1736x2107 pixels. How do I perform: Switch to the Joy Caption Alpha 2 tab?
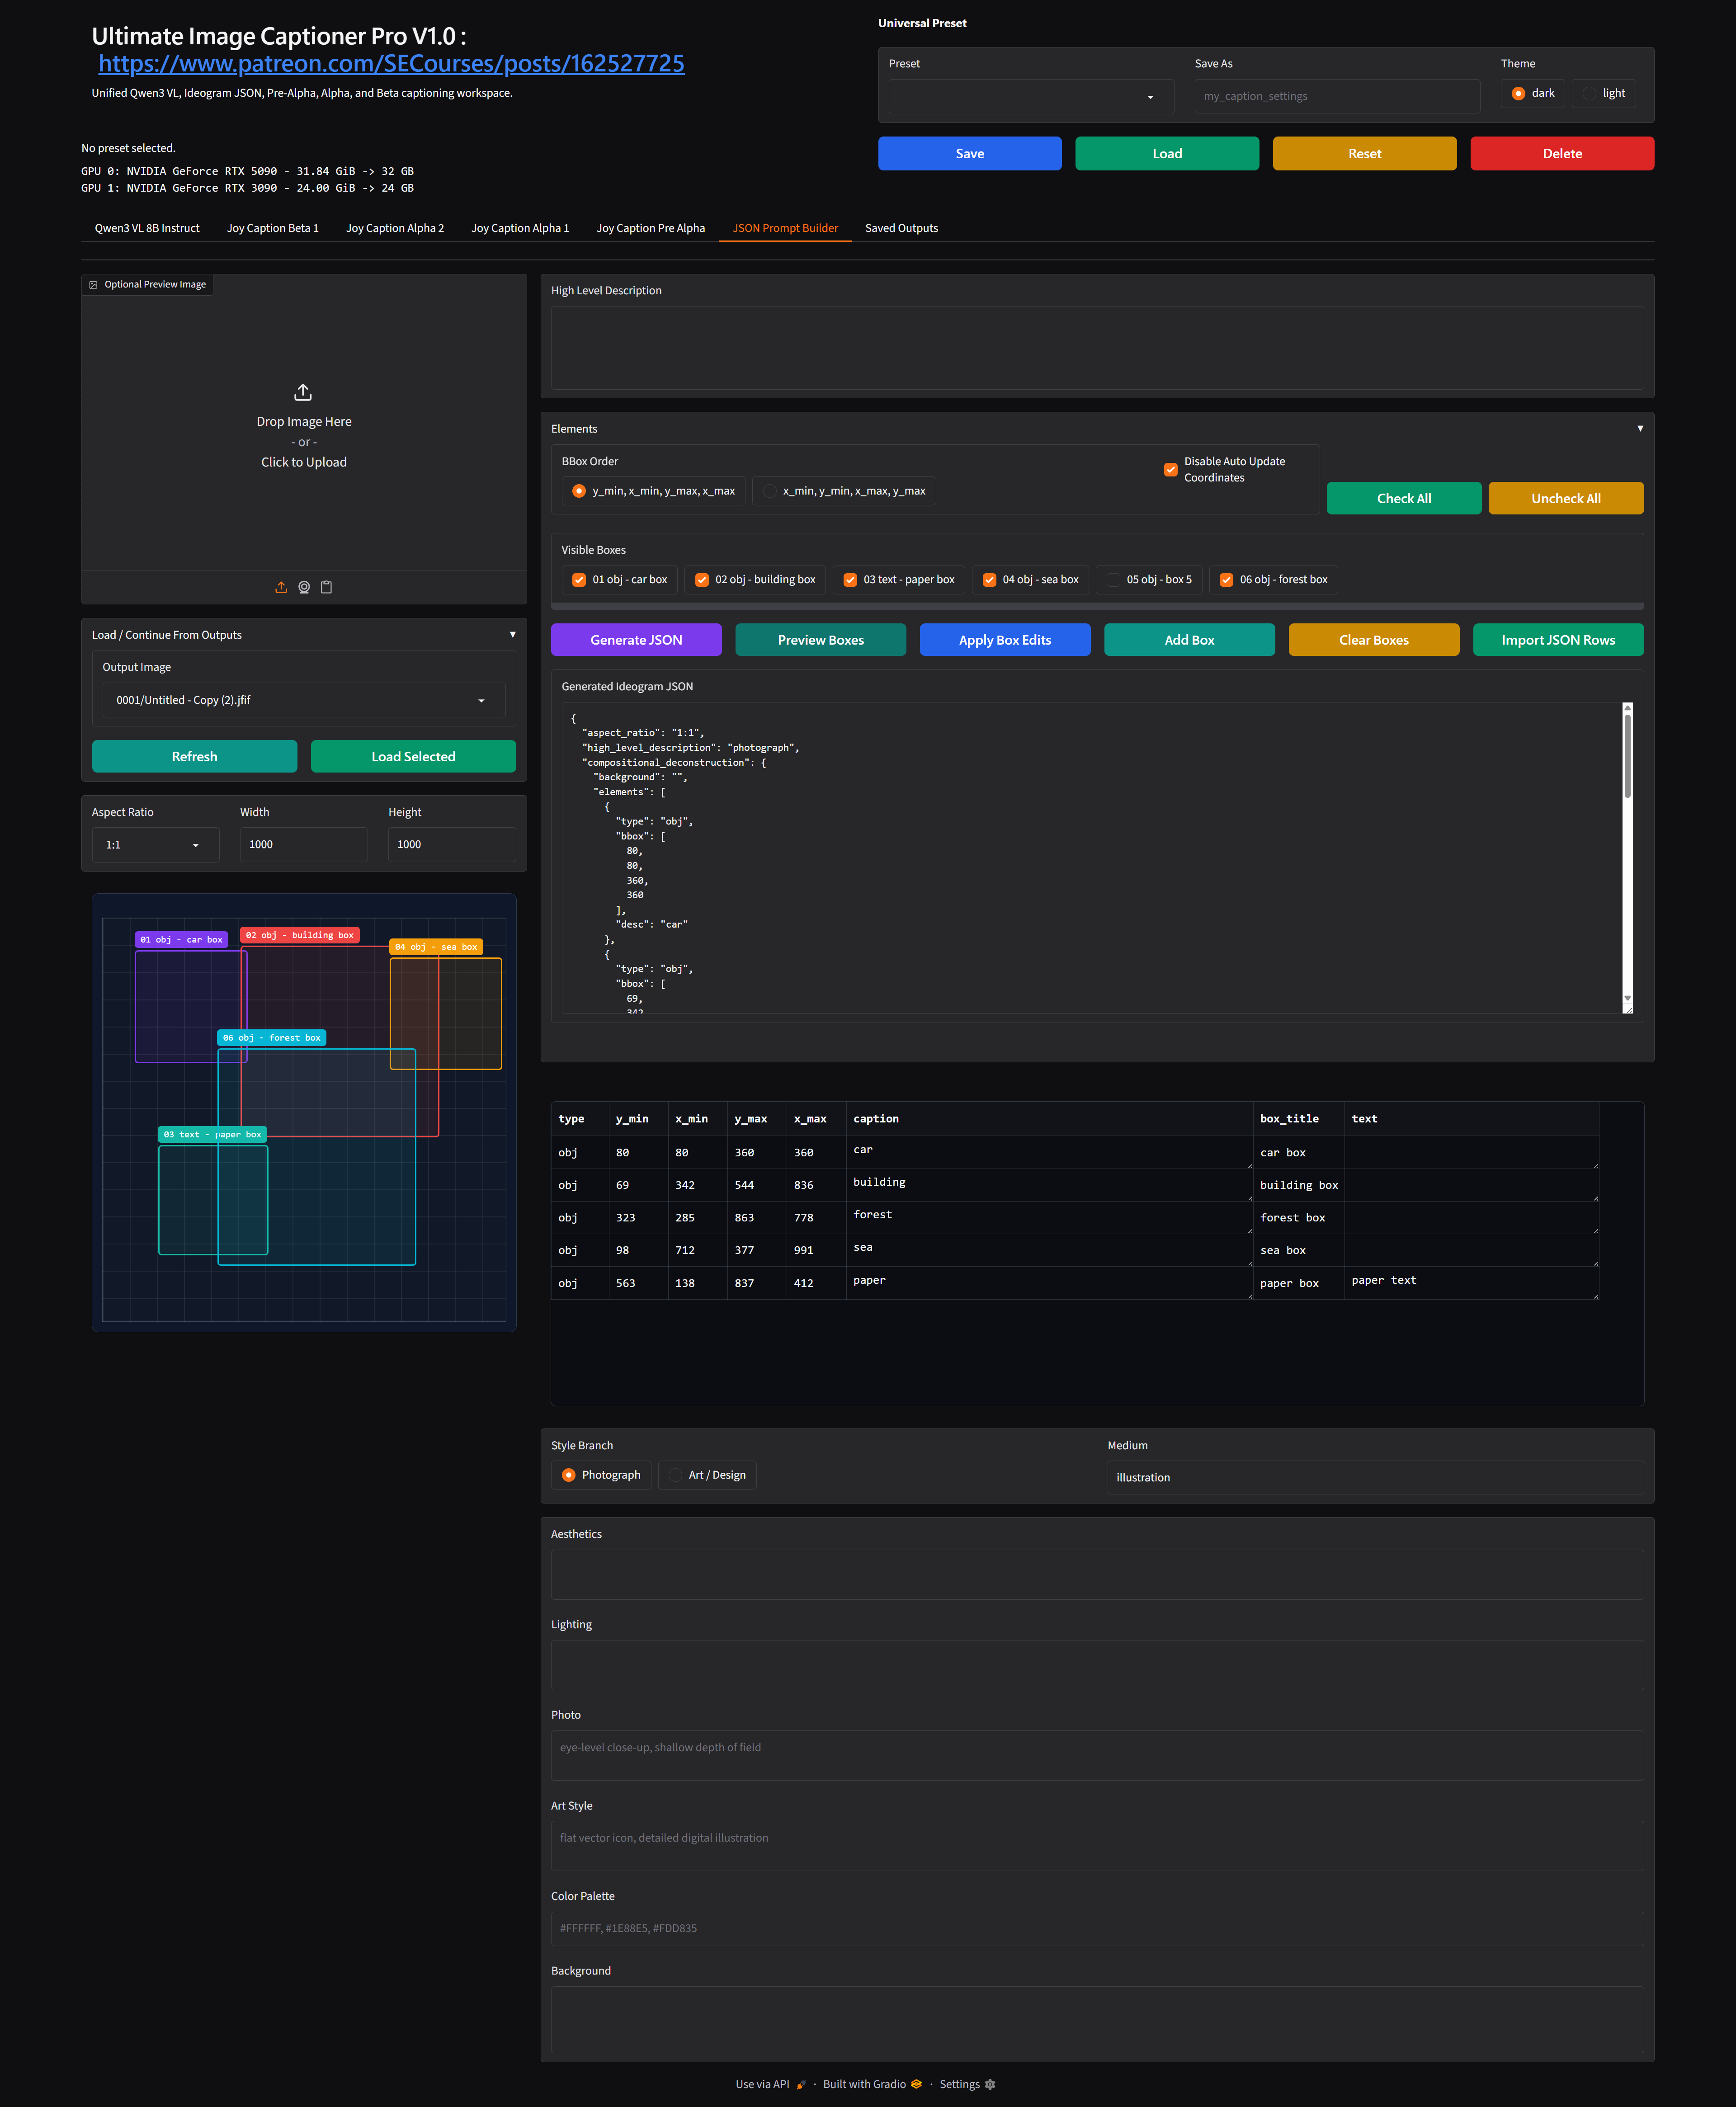point(395,228)
